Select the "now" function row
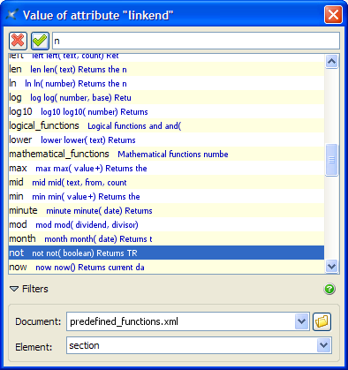348x370 pixels. [166, 267]
